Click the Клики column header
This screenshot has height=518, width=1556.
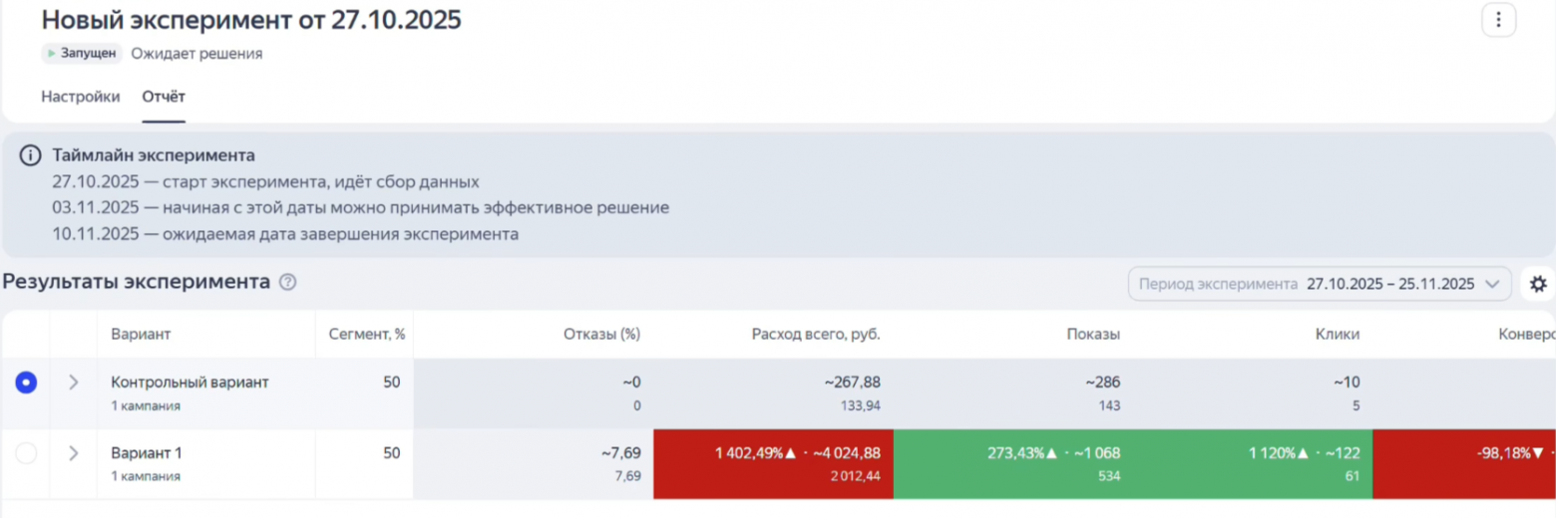click(1337, 335)
